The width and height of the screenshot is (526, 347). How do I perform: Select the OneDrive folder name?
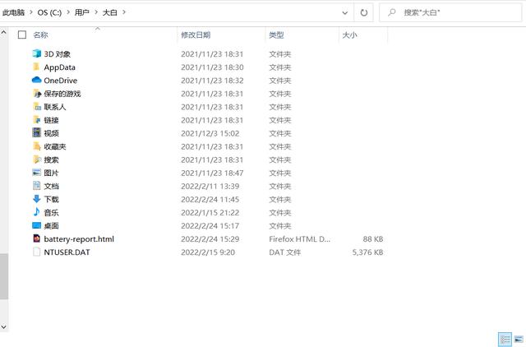(x=60, y=81)
